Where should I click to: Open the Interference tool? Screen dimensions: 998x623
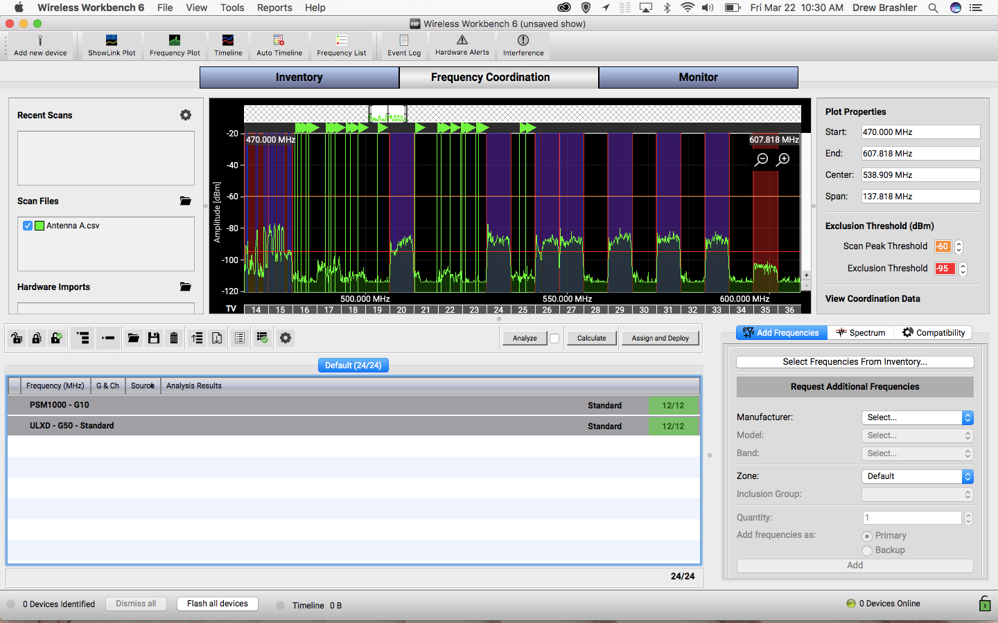523,46
